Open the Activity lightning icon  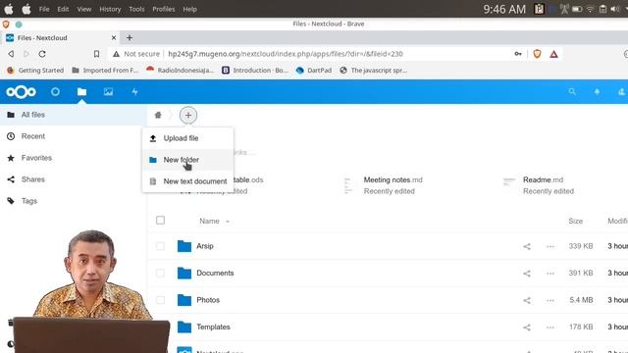tap(135, 92)
